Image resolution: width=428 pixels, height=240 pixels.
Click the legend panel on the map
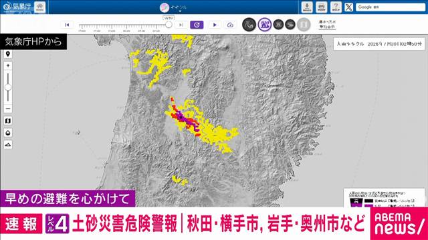(x=384, y=198)
